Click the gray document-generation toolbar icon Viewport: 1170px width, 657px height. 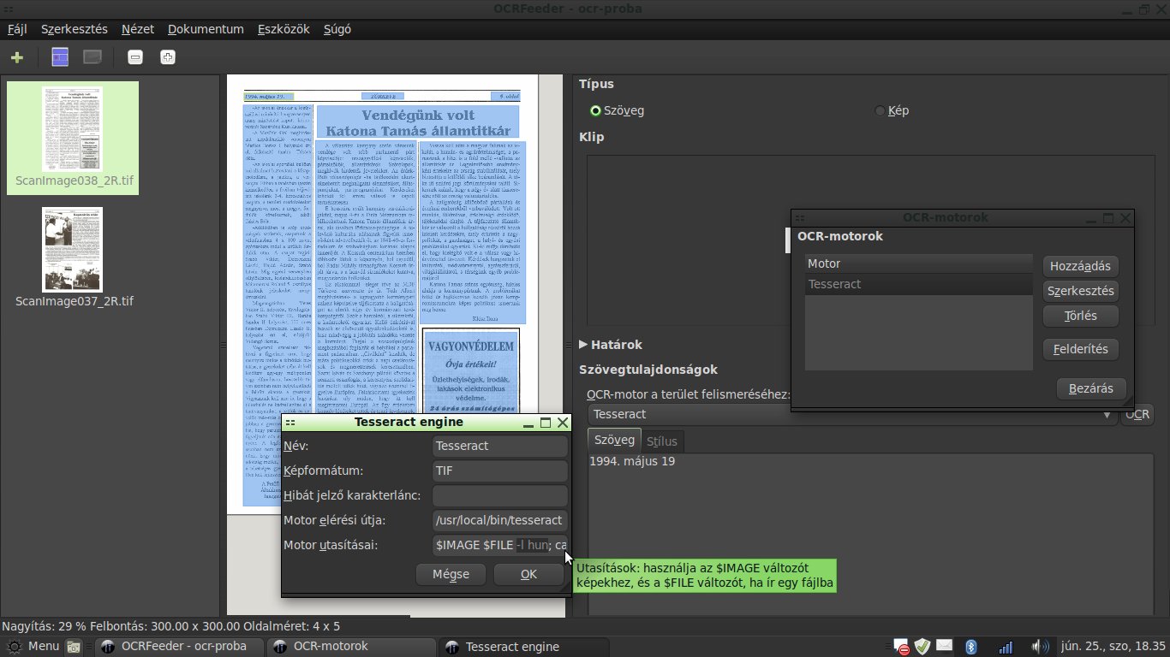point(93,57)
